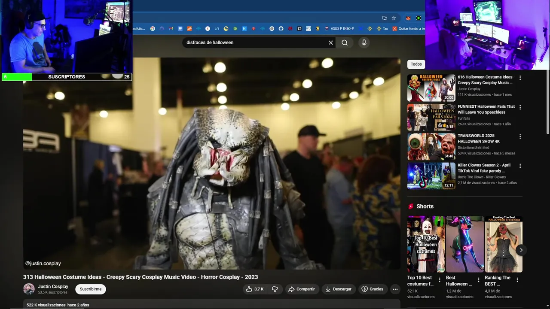This screenshot has width=550, height=309.
Task: Open options for 'Best Halloween' short
Action: 479,280
